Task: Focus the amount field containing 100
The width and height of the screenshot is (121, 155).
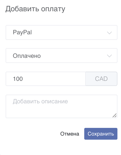Action: click(46, 79)
